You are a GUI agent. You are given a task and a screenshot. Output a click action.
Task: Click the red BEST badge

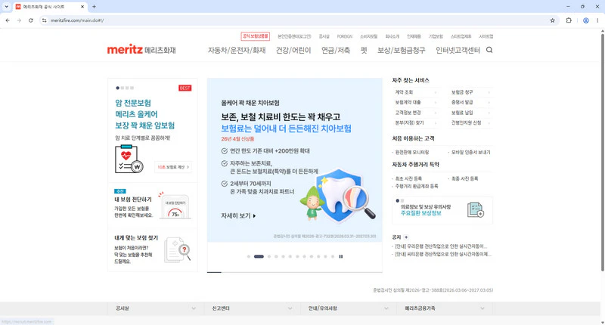point(185,88)
